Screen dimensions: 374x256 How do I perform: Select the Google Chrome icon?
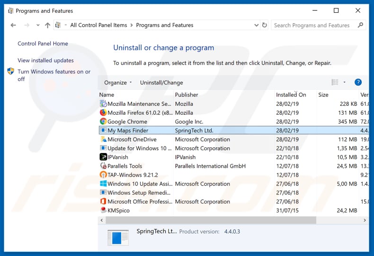tap(103, 121)
